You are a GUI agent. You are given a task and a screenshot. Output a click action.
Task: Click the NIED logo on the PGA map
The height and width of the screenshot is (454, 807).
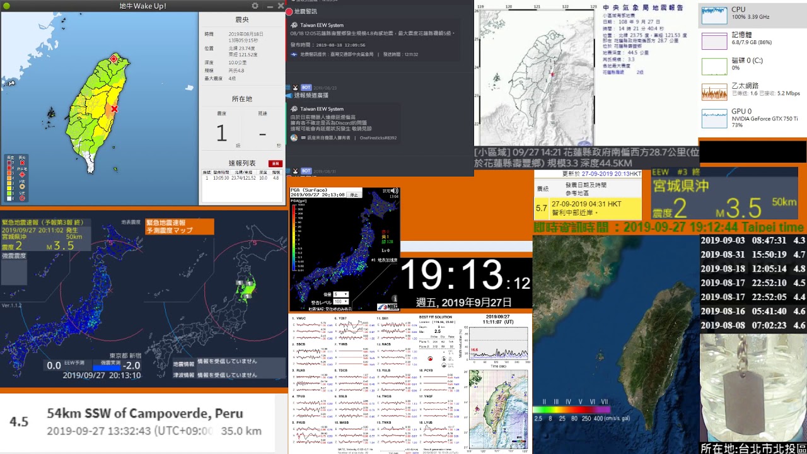(387, 307)
